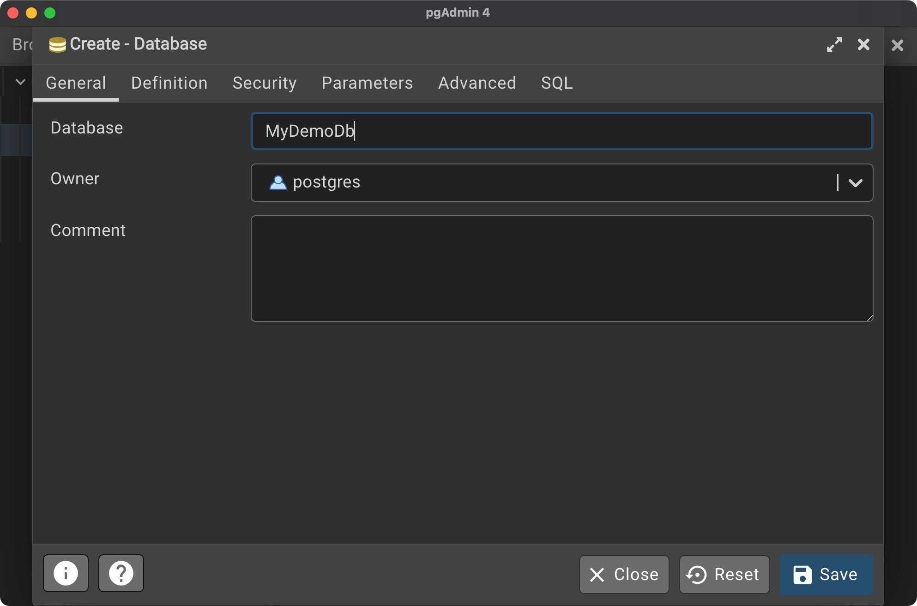The height and width of the screenshot is (606, 917).
Task: Go to the Parameters tab
Action: [x=367, y=83]
